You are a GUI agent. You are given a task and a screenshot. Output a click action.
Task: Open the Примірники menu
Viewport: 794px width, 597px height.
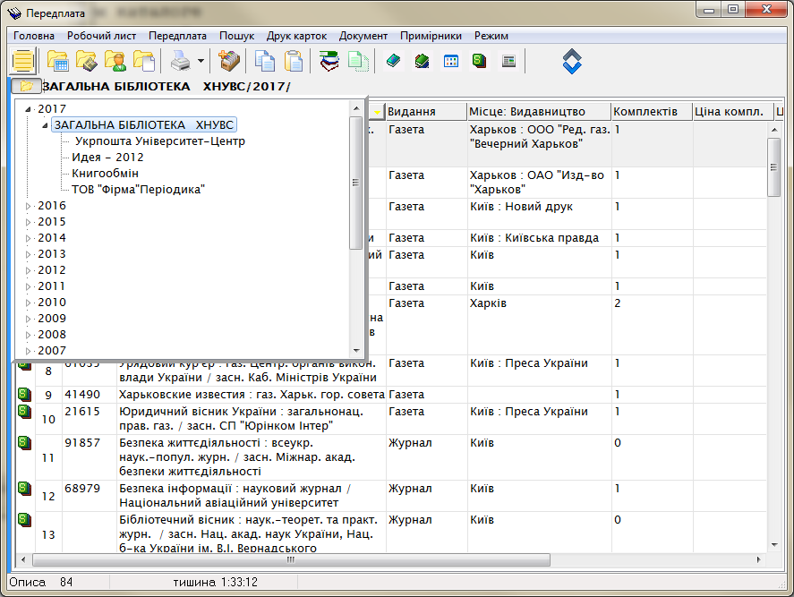point(431,36)
